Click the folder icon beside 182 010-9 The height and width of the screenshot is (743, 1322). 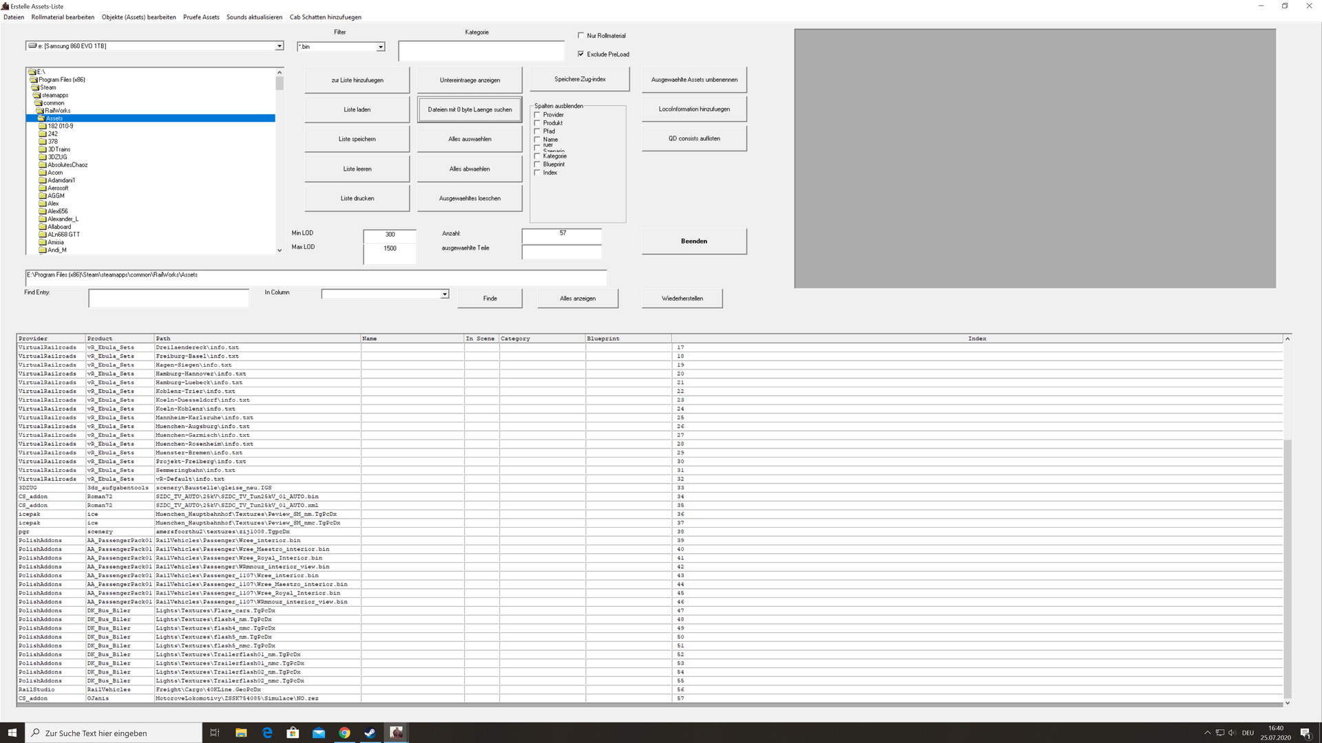(x=43, y=126)
